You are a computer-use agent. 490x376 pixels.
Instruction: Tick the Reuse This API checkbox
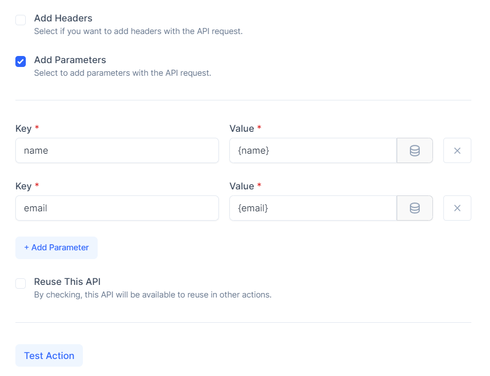(21, 283)
